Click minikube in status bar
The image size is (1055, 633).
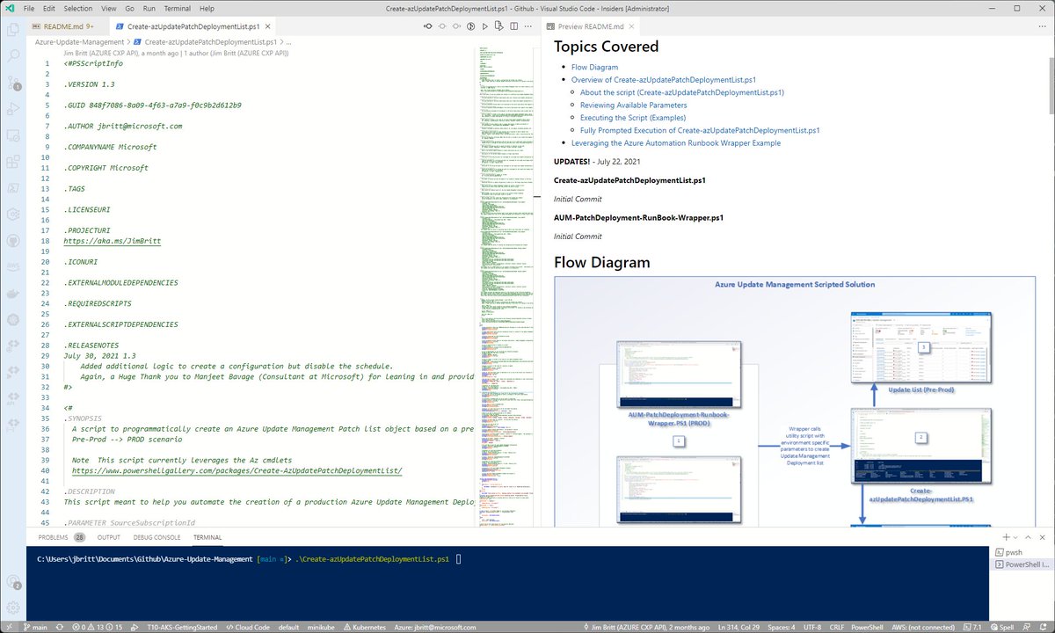pos(322,627)
